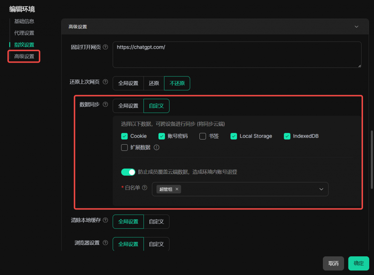Open the 白名单 dropdown arrow
Screen dimensions: 374x275
click(x=321, y=189)
